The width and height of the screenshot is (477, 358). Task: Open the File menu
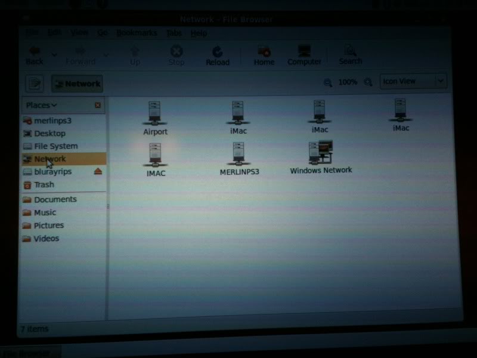point(32,33)
